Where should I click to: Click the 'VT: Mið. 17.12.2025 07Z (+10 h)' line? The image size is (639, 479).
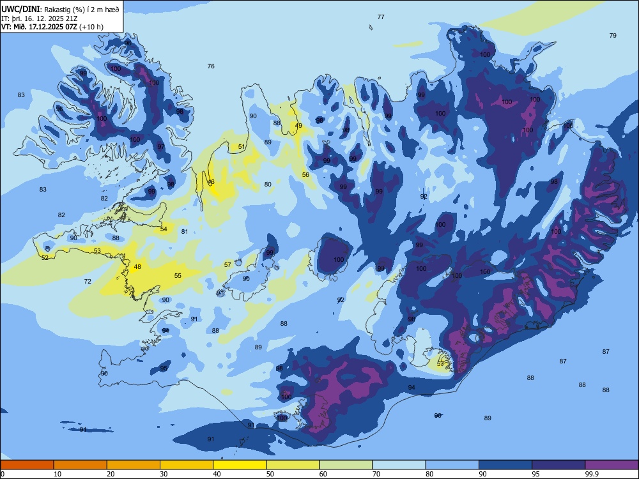pos(52,27)
